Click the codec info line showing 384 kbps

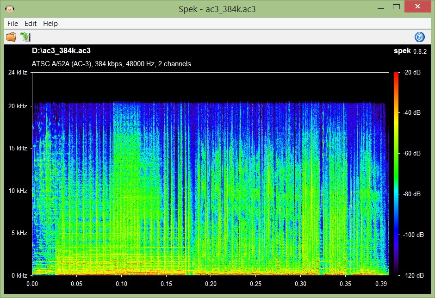(x=111, y=64)
